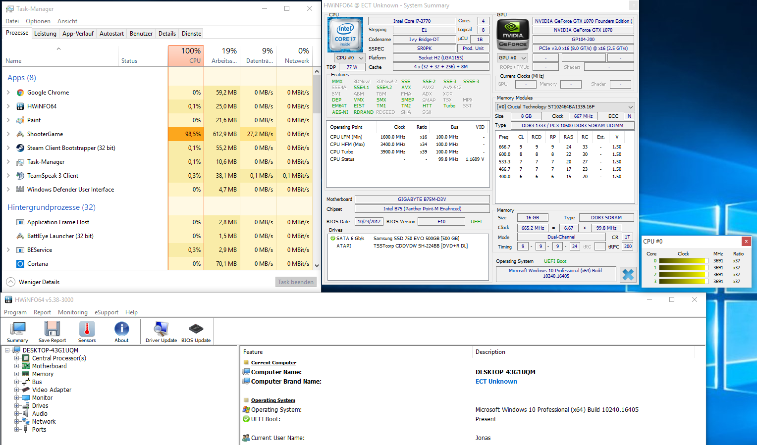Click the Weniger Details label
The width and height of the screenshot is (757, 445).
coord(39,282)
